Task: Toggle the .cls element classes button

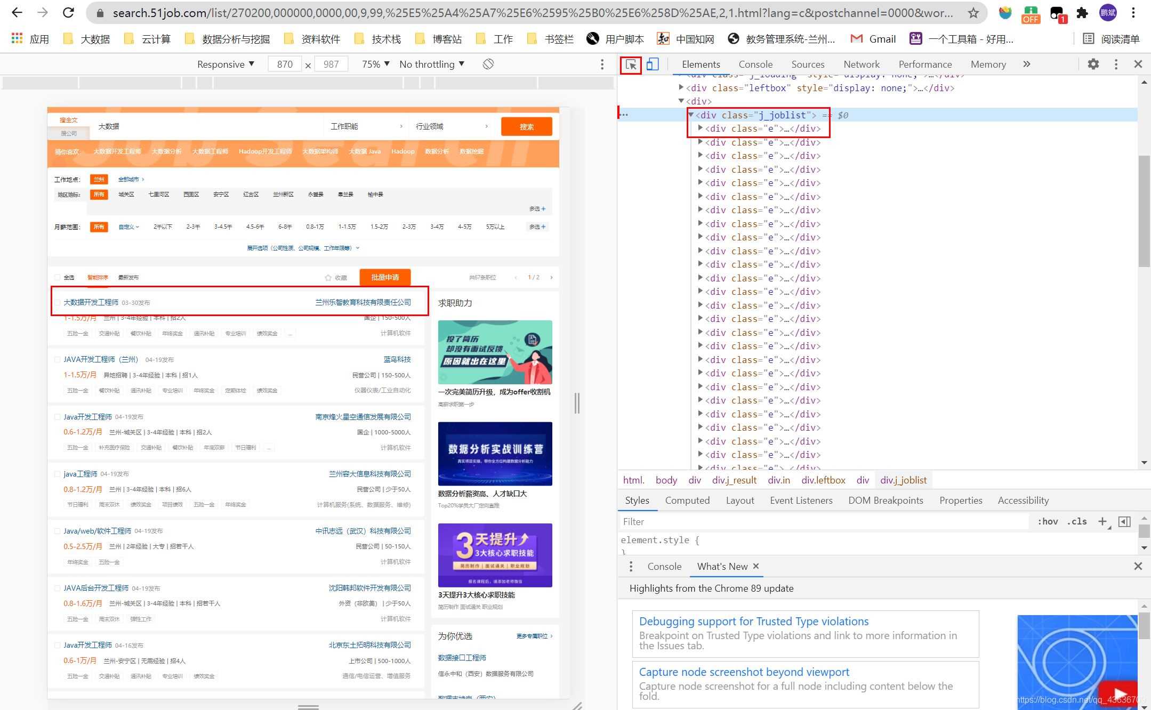Action: [x=1077, y=521]
